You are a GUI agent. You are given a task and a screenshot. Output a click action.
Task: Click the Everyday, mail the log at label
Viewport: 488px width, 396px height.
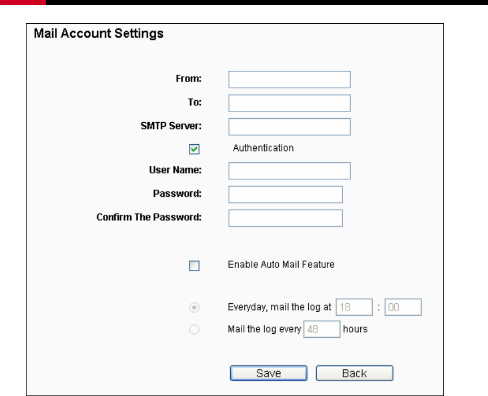click(279, 307)
